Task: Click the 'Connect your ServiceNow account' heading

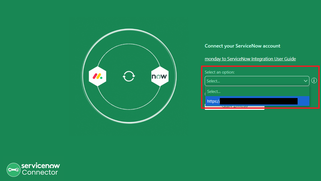Action: [x=242, y=46]
